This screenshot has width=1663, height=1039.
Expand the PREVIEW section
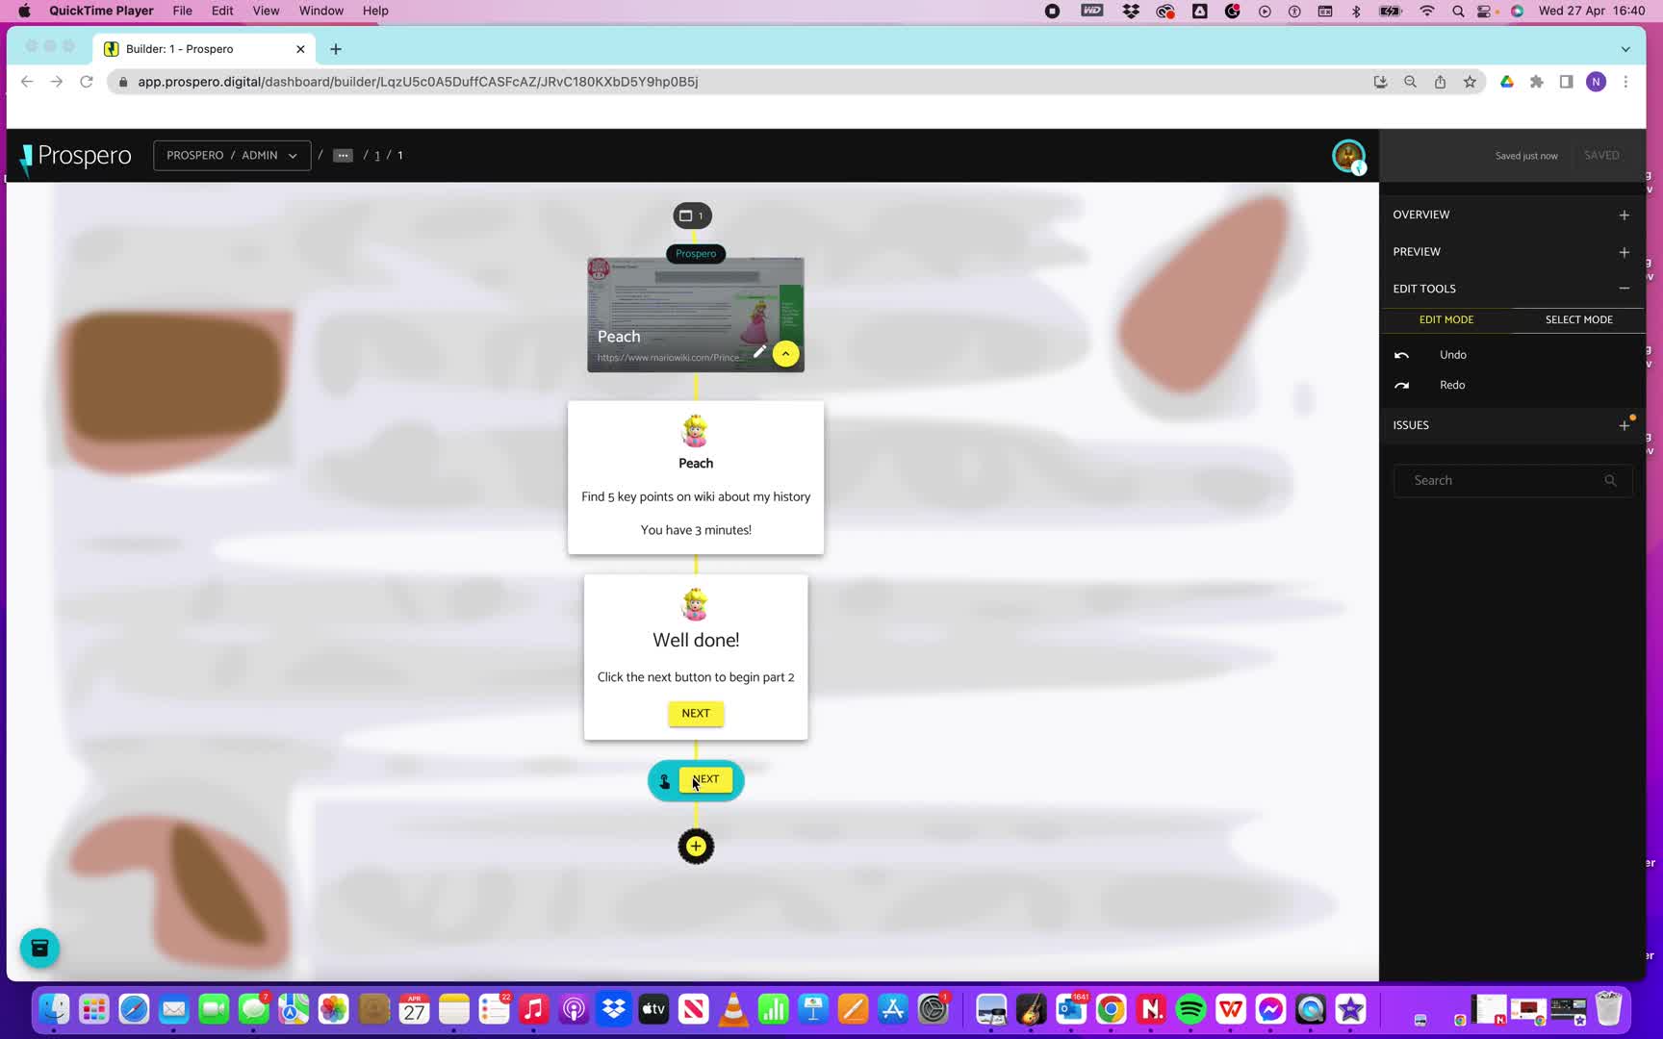click(x=1624, y=252)
